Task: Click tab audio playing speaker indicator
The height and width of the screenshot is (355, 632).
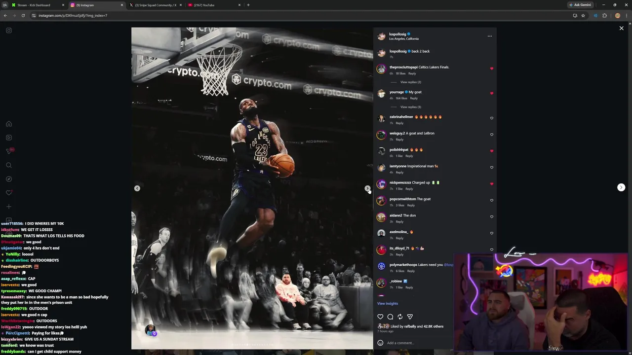Action: click(595, 15)
